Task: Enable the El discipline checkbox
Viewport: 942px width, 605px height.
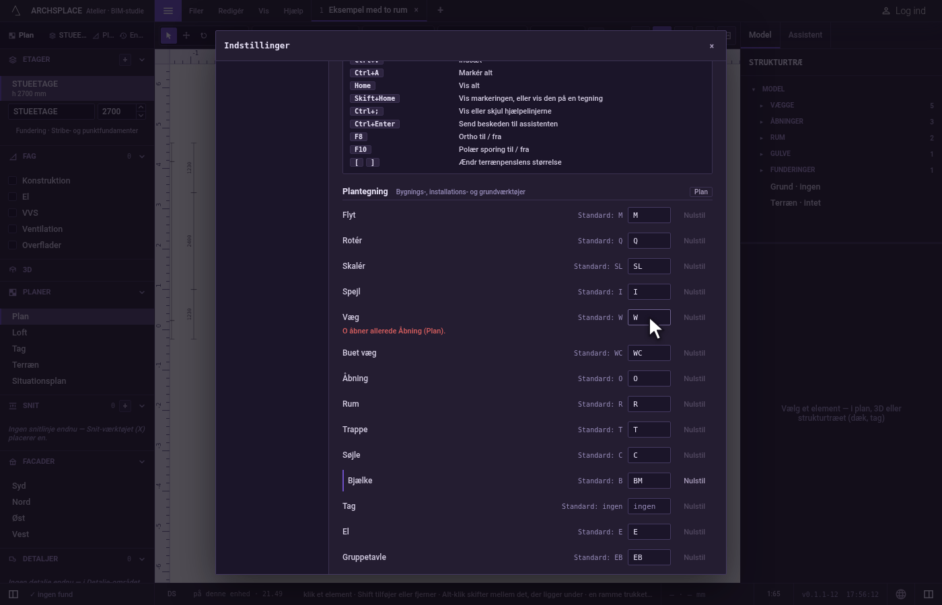Action: pyautogui.click(x=13, y=197)
